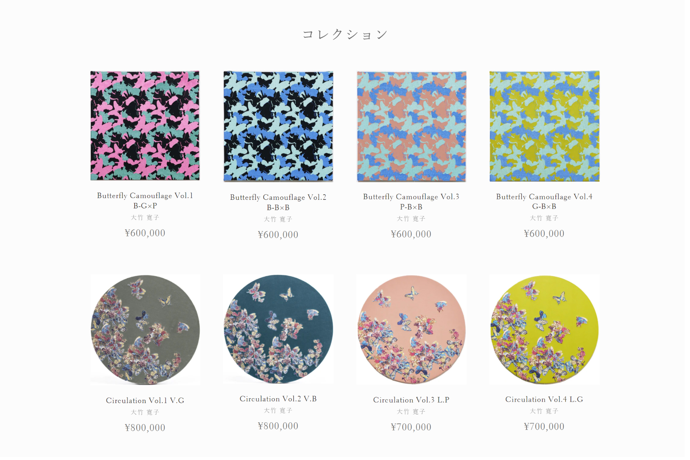Click the Butterfly Camouflage Vol.2 B-B×B title

[x=278, y=202]
